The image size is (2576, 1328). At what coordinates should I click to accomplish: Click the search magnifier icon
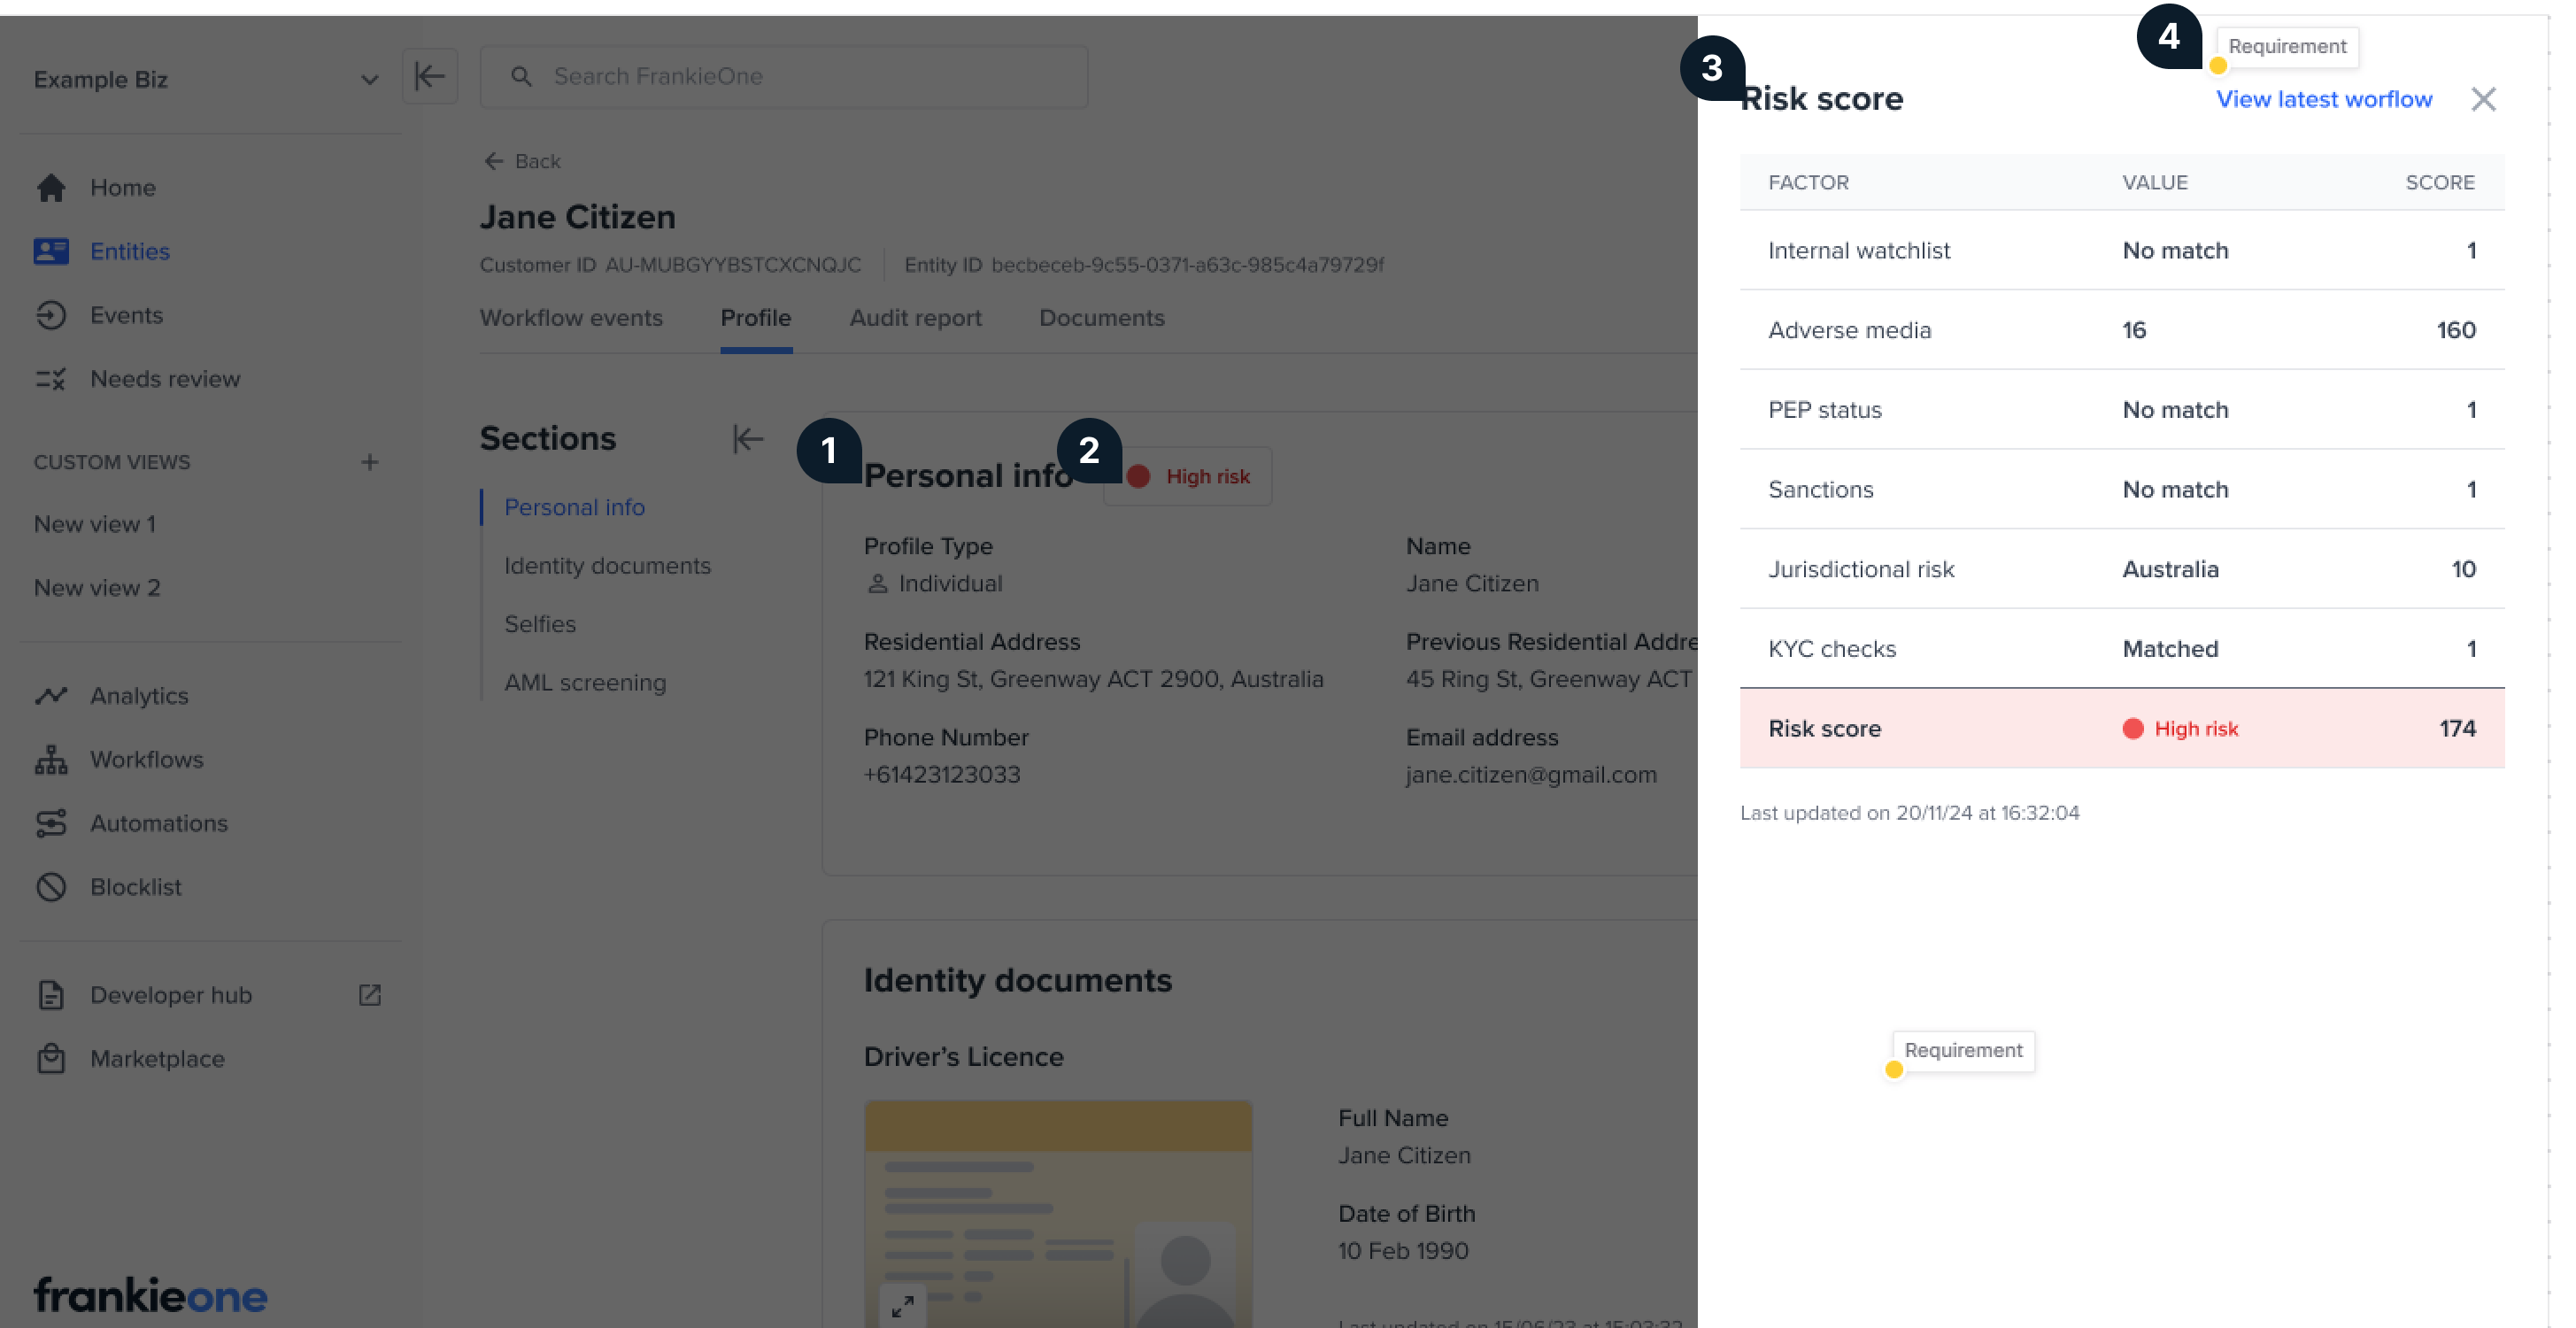coord(521,76)
